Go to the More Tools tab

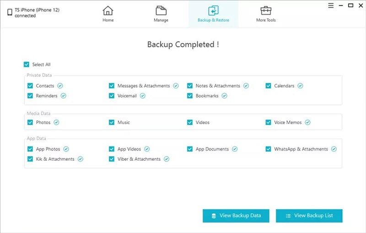pyautogui.click(x=266, y=20)
